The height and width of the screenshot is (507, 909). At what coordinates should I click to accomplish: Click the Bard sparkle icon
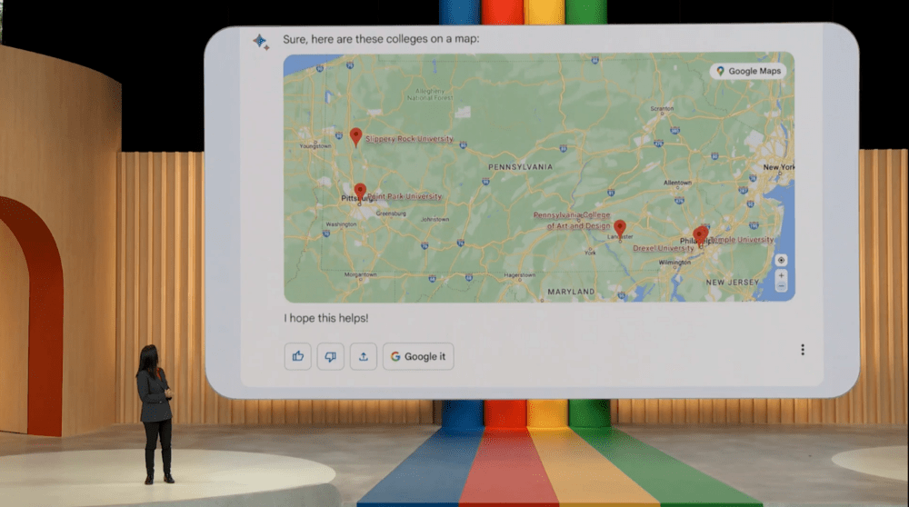pos(261,41)
